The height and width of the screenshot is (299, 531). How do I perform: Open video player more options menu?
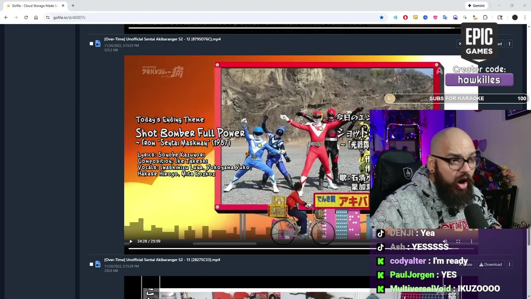pos(471,241)
